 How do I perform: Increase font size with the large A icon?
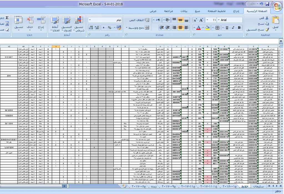[201, 20]
